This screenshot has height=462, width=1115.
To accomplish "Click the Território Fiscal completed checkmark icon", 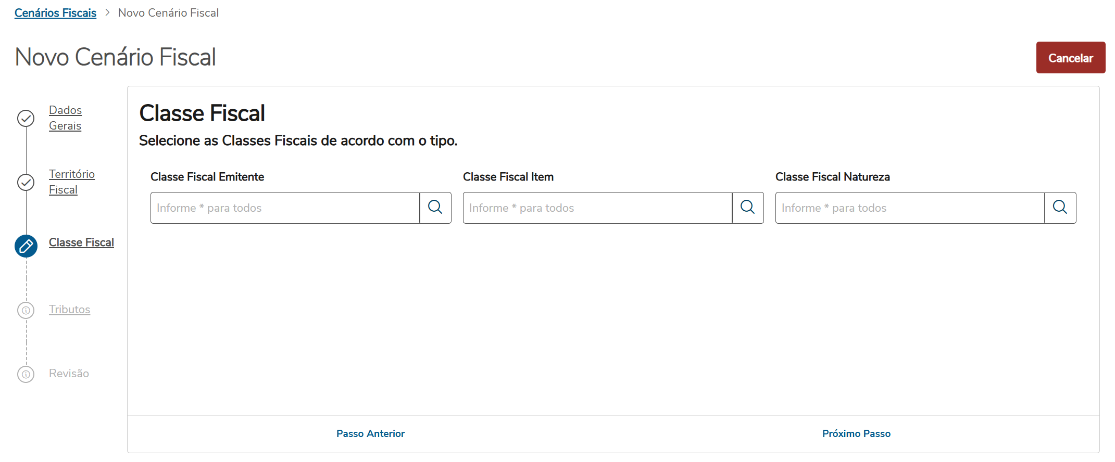I will 26,183.
